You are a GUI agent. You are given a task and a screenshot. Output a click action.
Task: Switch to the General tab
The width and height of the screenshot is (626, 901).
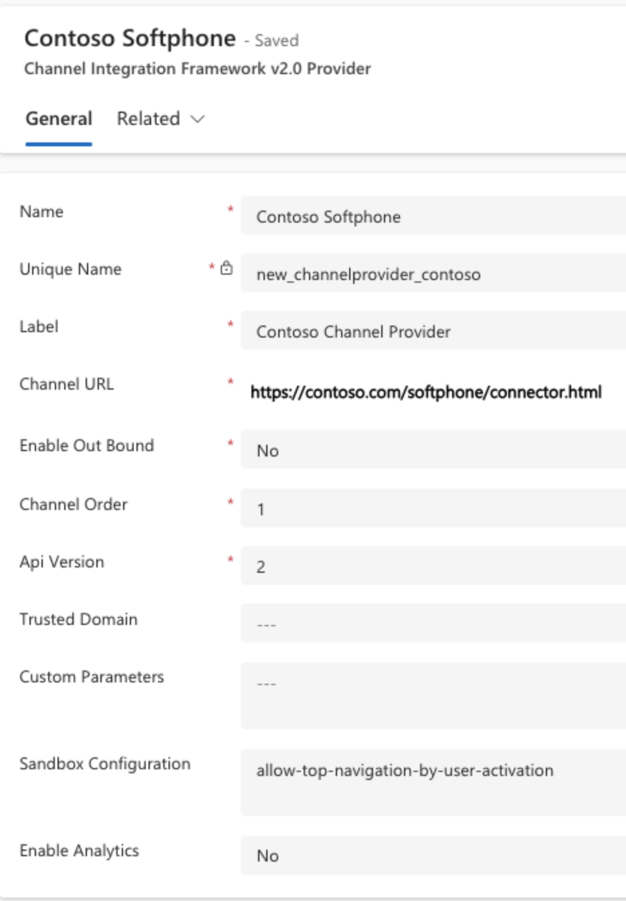(x=59, y=119)
